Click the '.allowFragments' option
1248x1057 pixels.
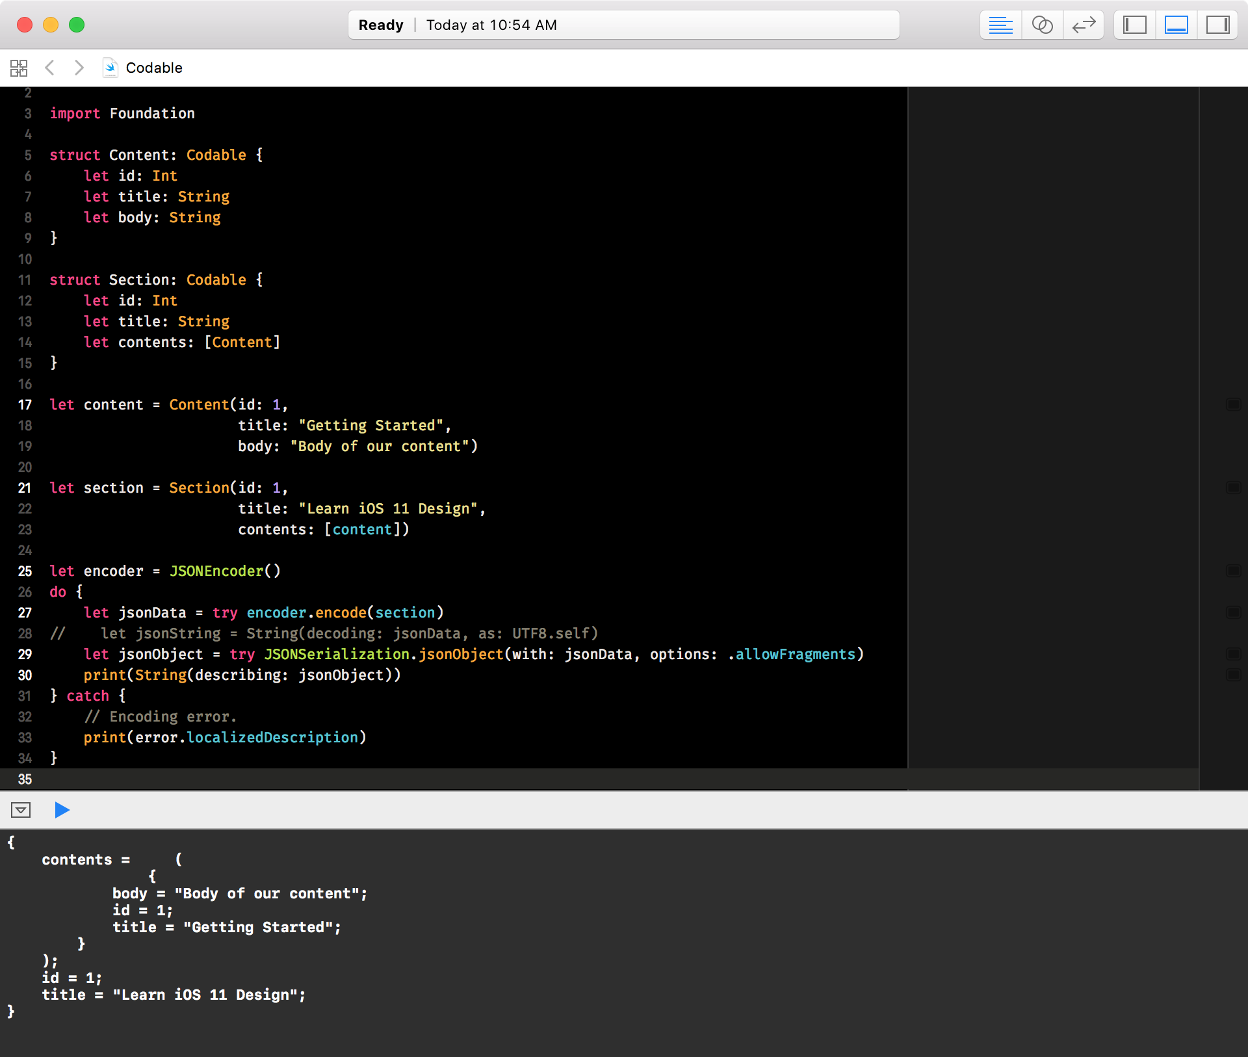(x=792, y=654)
